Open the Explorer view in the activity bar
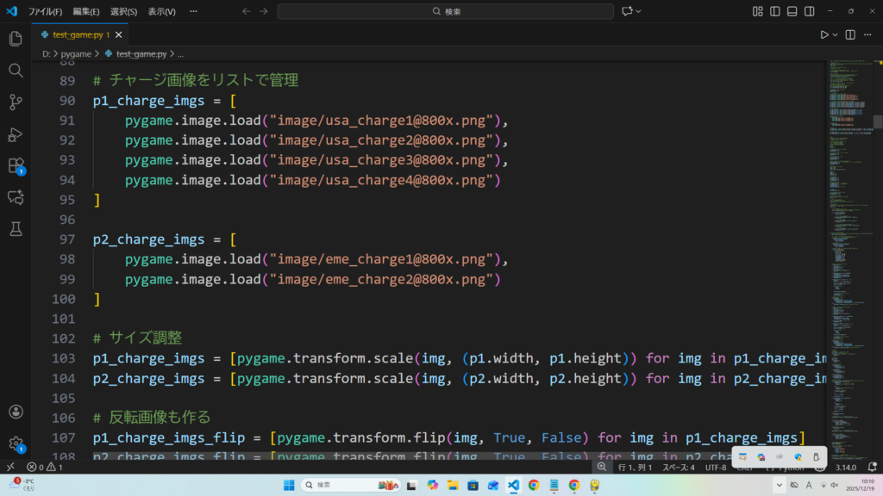This screenshot has width=883, height=496. 15,39
